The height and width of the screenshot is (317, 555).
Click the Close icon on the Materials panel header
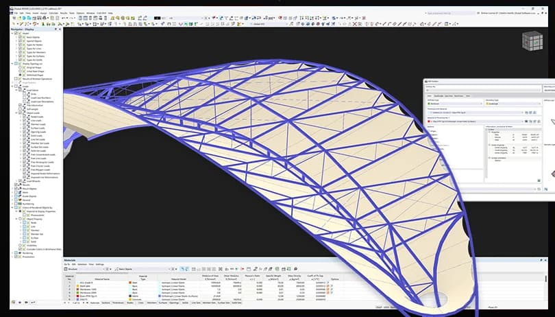(545, 260)
